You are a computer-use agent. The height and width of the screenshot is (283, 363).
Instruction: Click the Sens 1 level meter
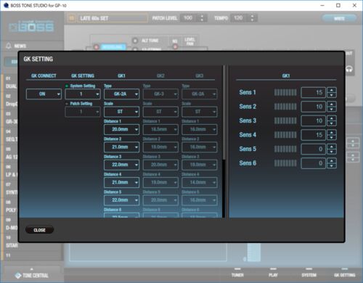pos(285,92)
